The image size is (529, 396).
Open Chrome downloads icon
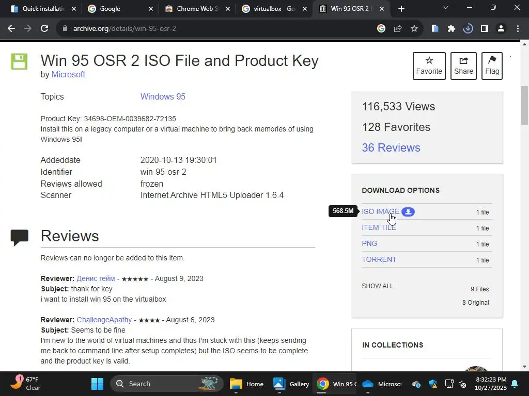pyautogui.click(x=468, y=29)
